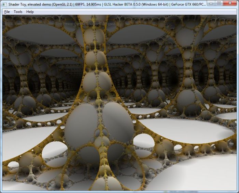Open the Help menu
Image resolution: width=239 pixels, height=193 pixels.
[30, 12]
